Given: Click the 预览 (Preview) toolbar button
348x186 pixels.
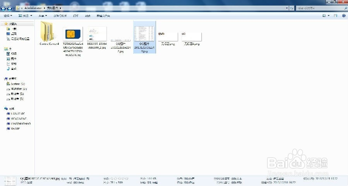Looking at the screenshot, I should tap(24, 16).
